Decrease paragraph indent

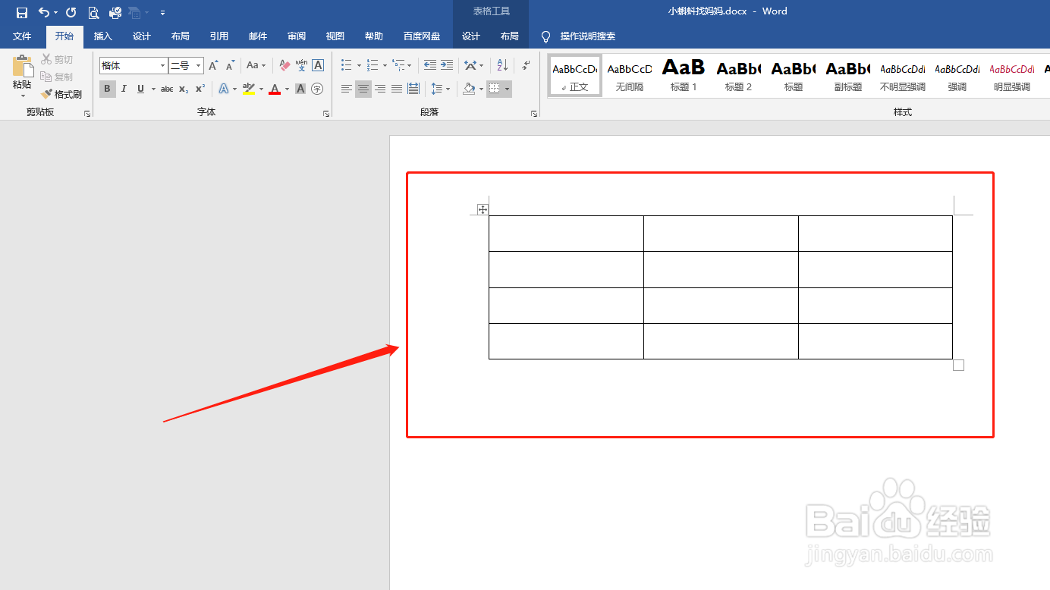click(x=430, y=66)
